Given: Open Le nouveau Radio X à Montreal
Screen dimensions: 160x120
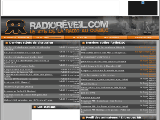Looking at the screenshot, I should (20, 91).
